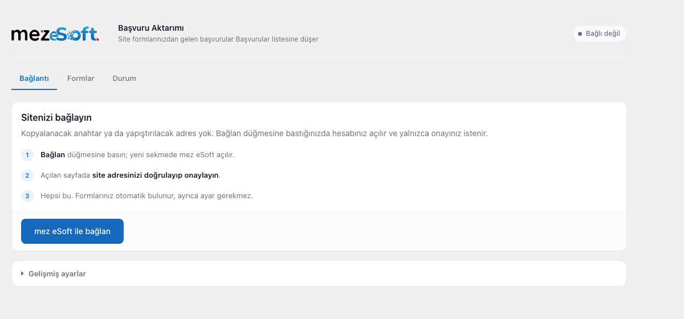
Task: Expand the Gelişmiş ayarlar section
Action: (x=319, y=273)
